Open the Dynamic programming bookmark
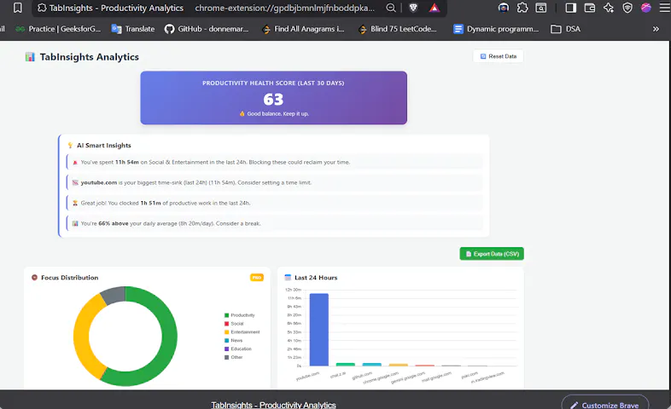This screenshot has width=671, height=409. pos(496,29)
